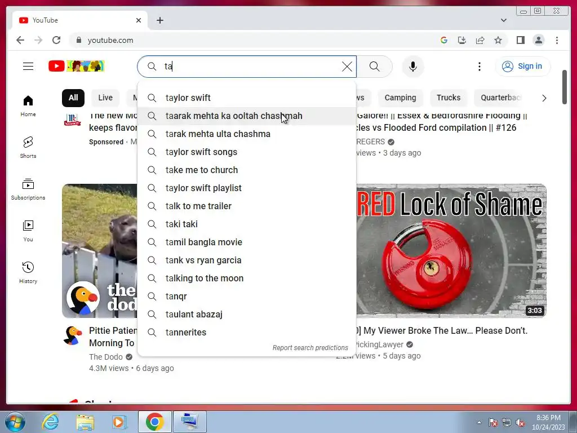
Task: Launch Internet Explorer from taskbar
Action: coord(50,422)
